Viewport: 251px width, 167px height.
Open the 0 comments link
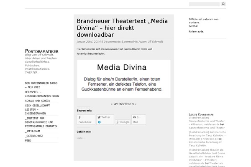112,42
